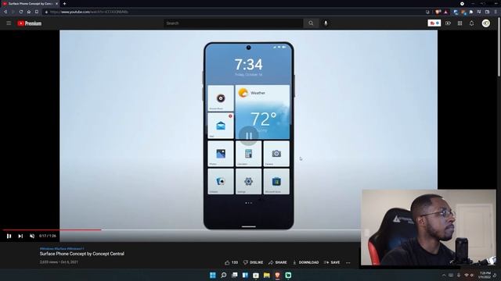Open File Explorer folder in taskbar
Viewport: 501px width, 281px height.
266,275
